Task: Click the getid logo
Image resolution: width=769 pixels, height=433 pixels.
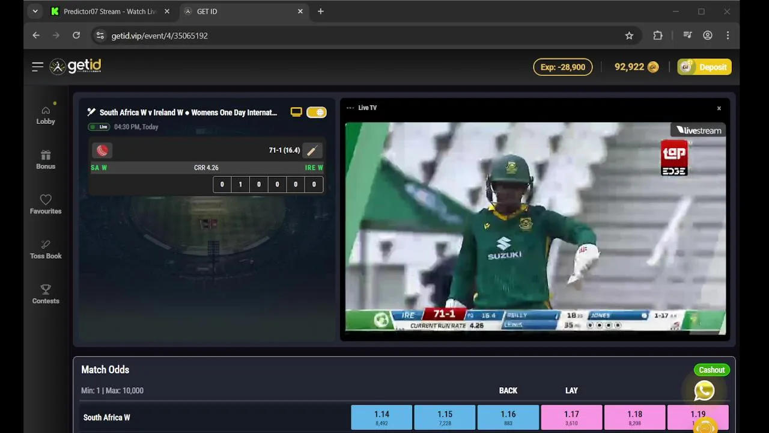Action: click(x=76, y=66)
